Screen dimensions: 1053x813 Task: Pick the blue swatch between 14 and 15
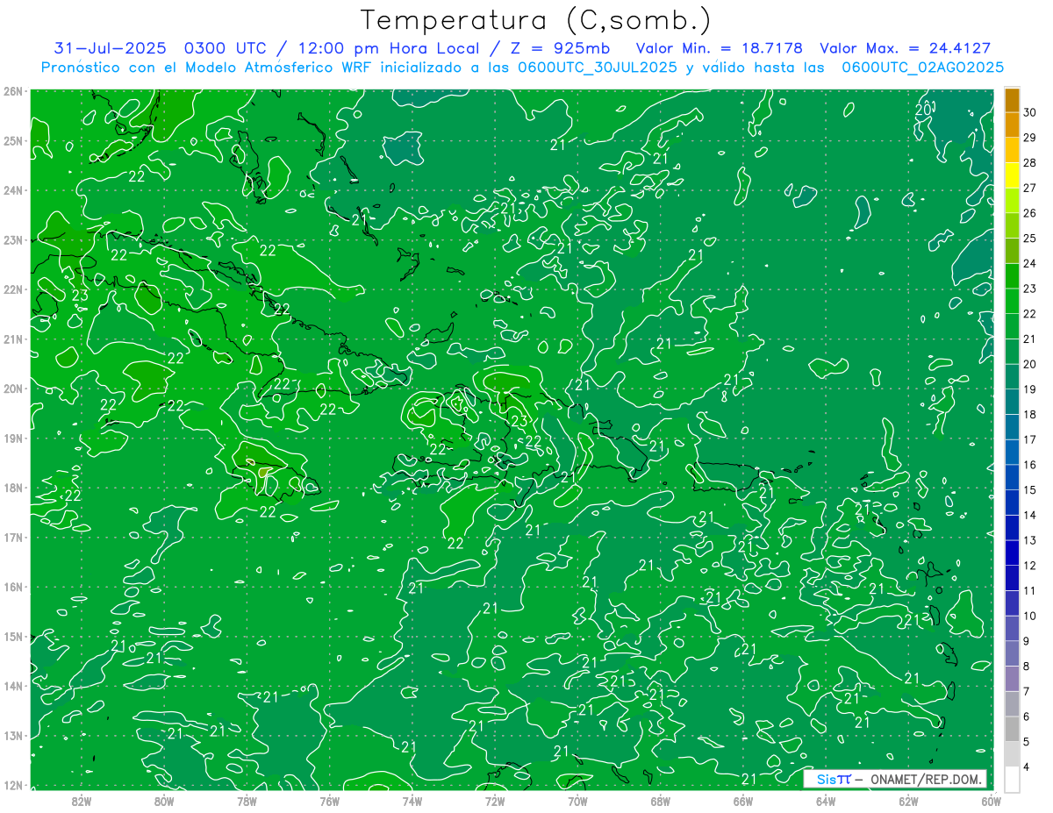1012,503
